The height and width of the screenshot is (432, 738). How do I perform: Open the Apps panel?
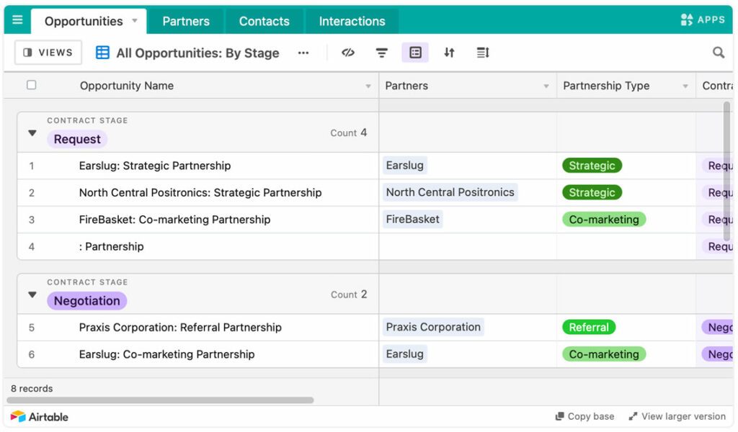[x=703, y=19]
